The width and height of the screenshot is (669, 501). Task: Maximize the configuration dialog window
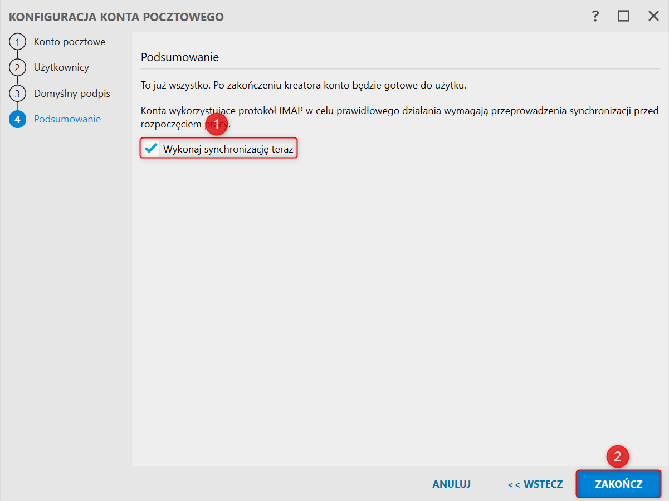623,16
